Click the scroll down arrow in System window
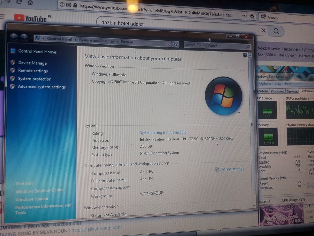 click(254, 206)
